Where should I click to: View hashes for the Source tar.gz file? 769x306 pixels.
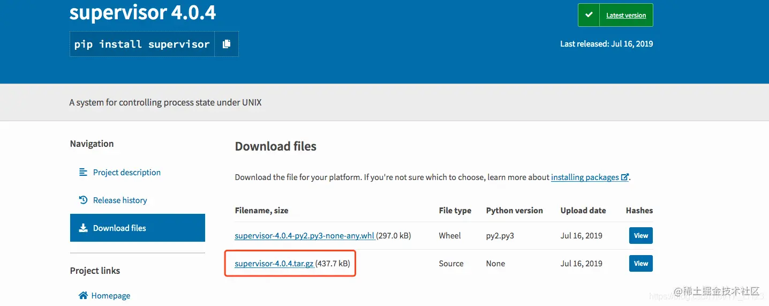(641, 263)
